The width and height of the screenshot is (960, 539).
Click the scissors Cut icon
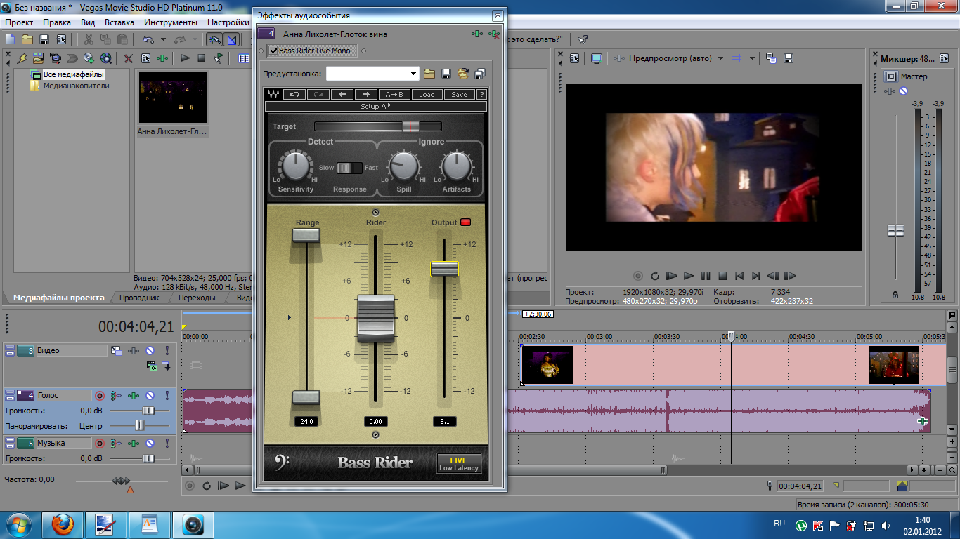click(x=89, y=39)
